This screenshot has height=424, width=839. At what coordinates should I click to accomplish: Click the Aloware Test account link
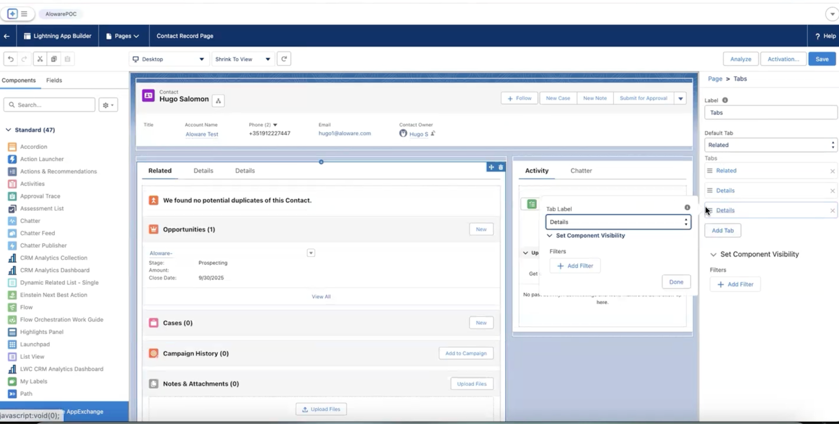pos(202,134)
